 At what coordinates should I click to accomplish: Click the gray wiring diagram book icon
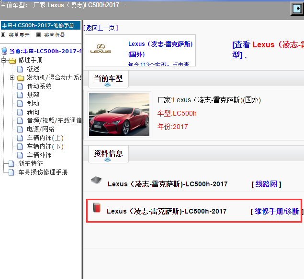coord(96,180)
